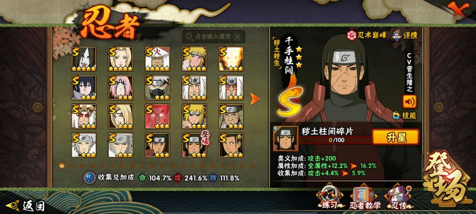This screenshot has width=476, height=214.
Task: Click the 升星 upgrade star button
Action: point(395,137)
